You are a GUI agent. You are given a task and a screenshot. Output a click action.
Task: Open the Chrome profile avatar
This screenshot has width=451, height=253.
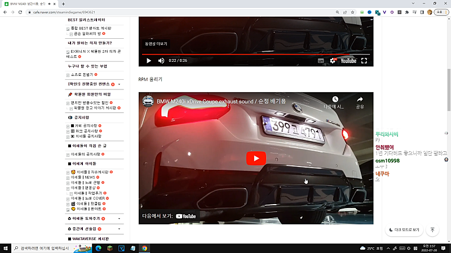[x=430, y=12]
